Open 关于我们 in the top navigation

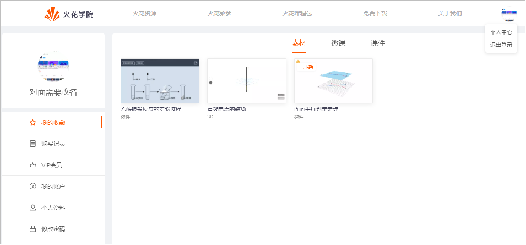click(450, 14)
